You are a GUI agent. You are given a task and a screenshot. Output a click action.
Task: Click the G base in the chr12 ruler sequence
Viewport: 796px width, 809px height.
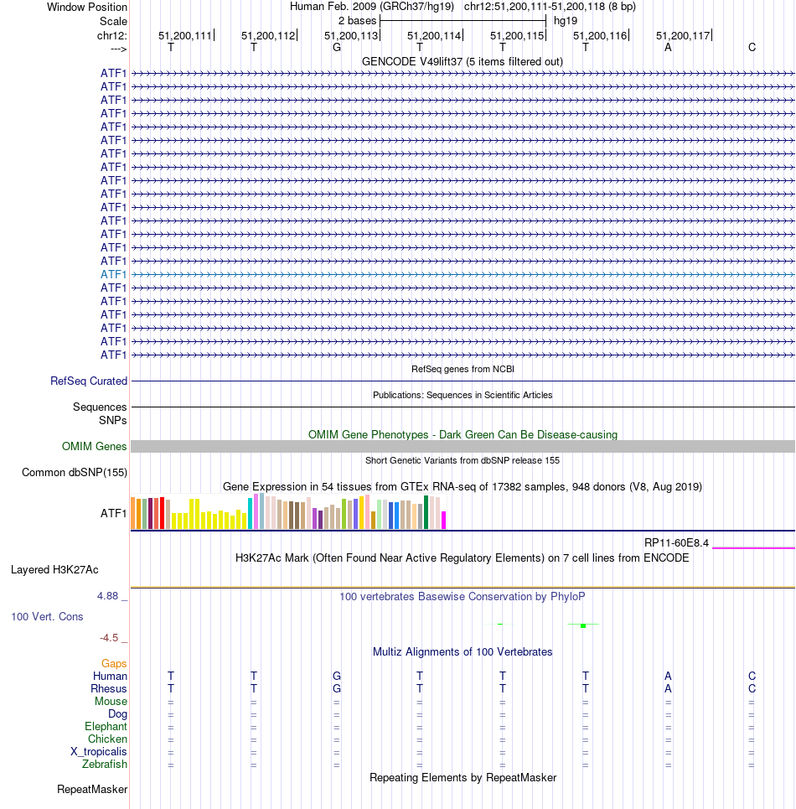[x=337, y=48]
